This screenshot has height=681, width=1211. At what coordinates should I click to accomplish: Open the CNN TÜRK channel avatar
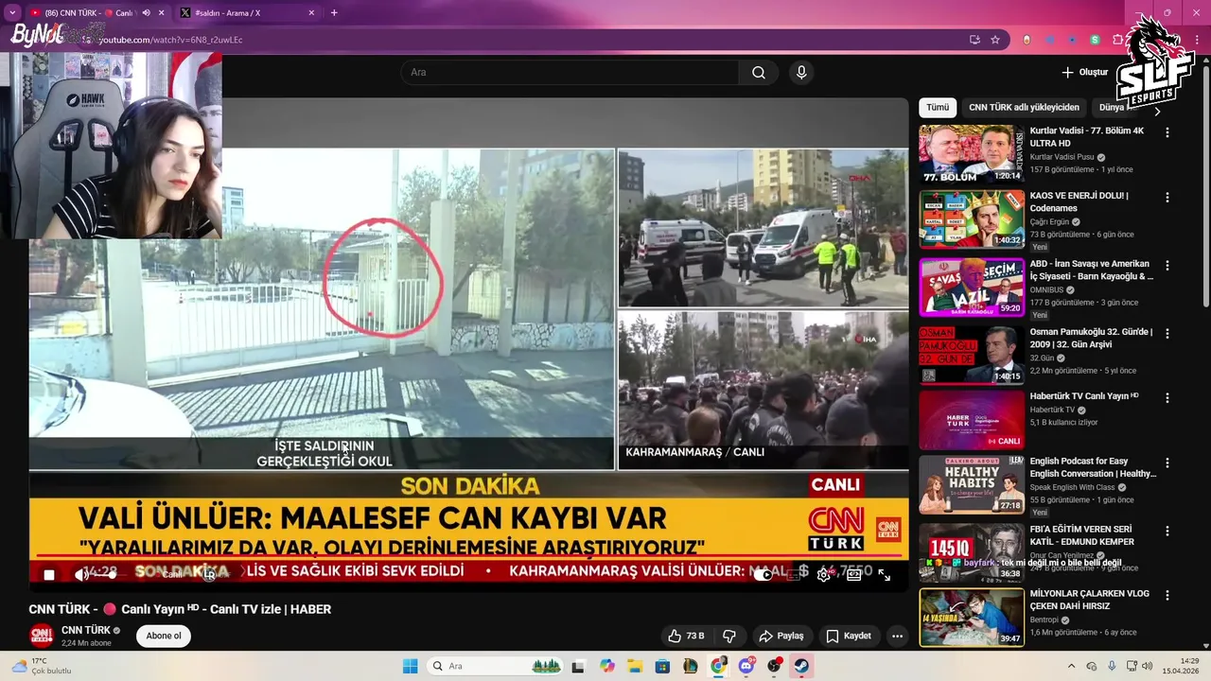[x=41, y=636]
